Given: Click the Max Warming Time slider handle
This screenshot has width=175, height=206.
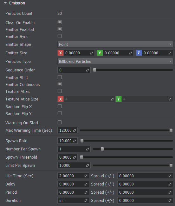Looking at the screenshot, I should coord(171,130).
